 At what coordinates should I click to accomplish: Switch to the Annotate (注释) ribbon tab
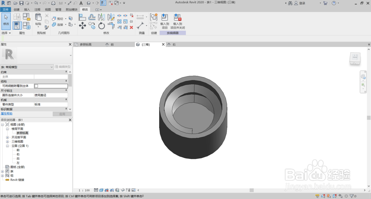click(37, 10)
